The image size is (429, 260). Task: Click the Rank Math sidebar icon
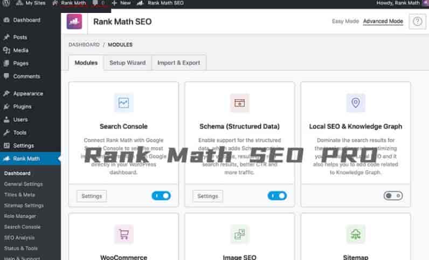(6, 159)
